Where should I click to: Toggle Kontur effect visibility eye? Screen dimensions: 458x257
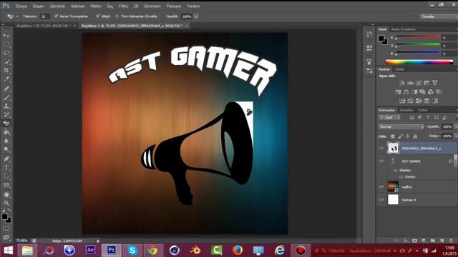click(401, 177)
